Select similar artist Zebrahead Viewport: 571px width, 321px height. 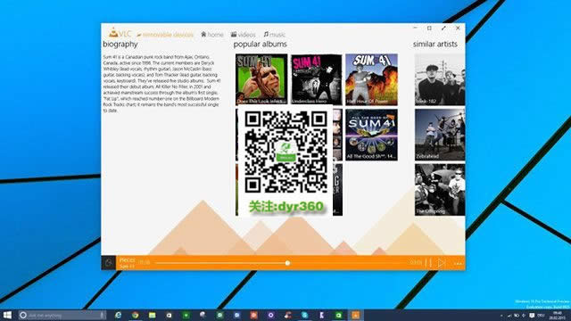440,135
